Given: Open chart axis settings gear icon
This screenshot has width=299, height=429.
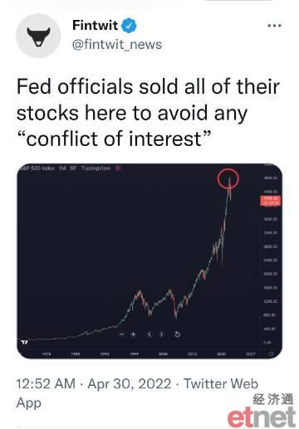Looking at the screenshot, I should click(272, 353).
